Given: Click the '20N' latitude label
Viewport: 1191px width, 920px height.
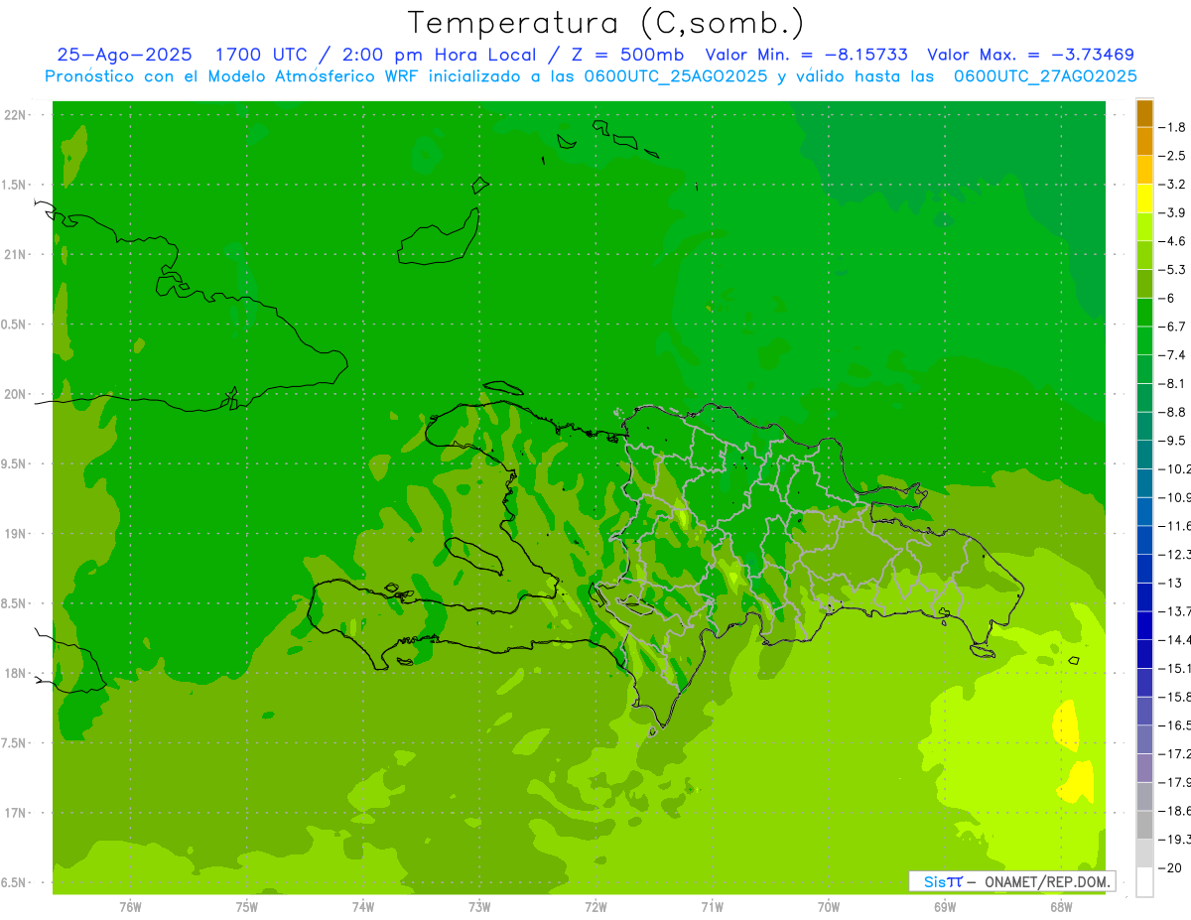Looking at the screenshot, I should (14, 394).
